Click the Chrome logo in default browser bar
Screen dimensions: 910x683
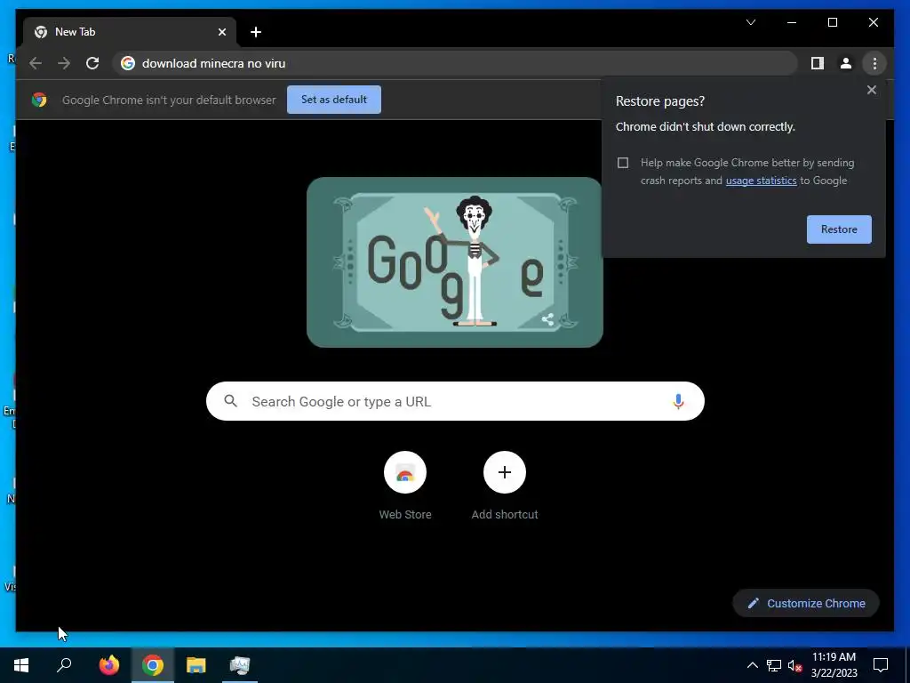[39, 100]
